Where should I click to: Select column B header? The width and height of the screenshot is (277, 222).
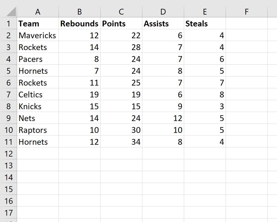click(x=79, y=12)
